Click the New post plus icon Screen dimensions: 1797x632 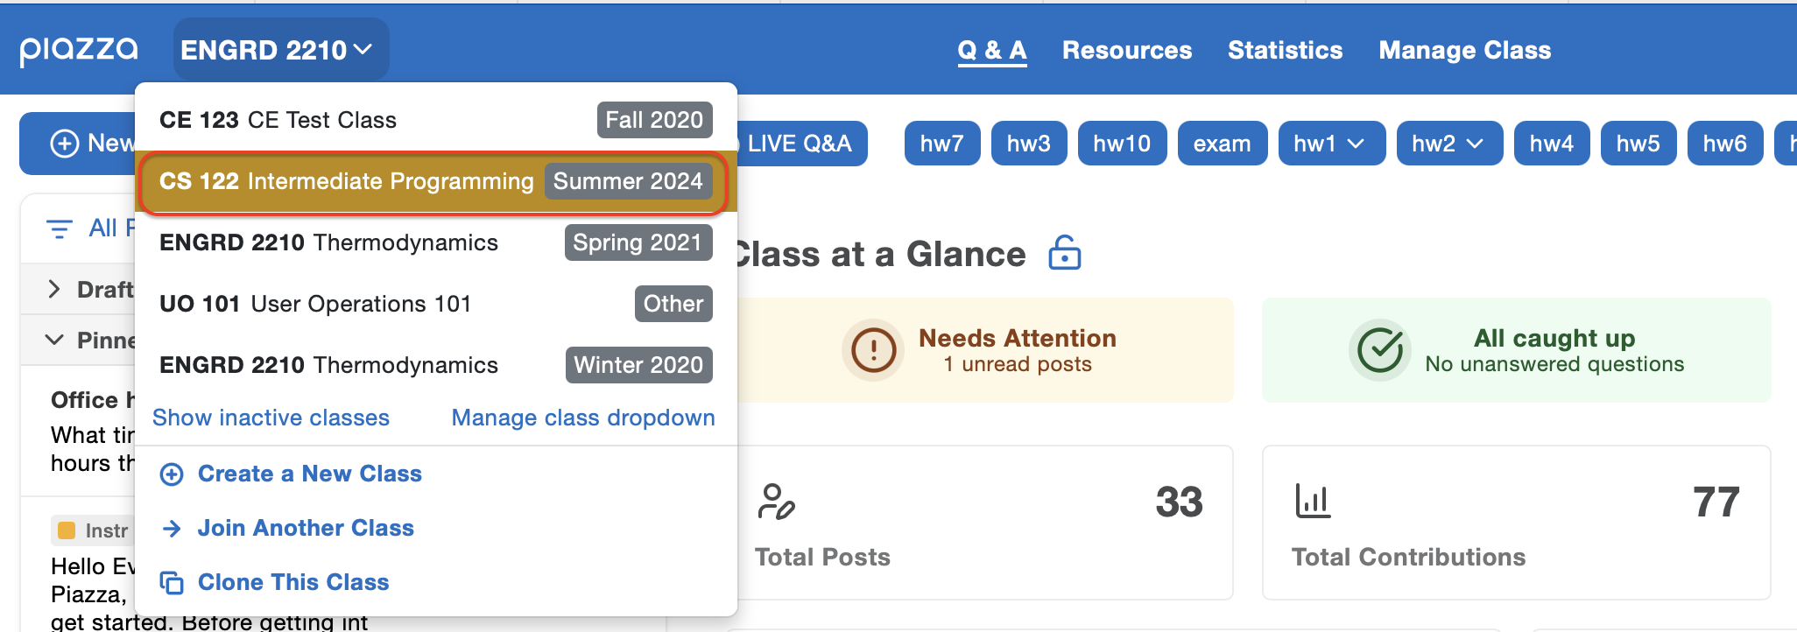tap(64, 144)
